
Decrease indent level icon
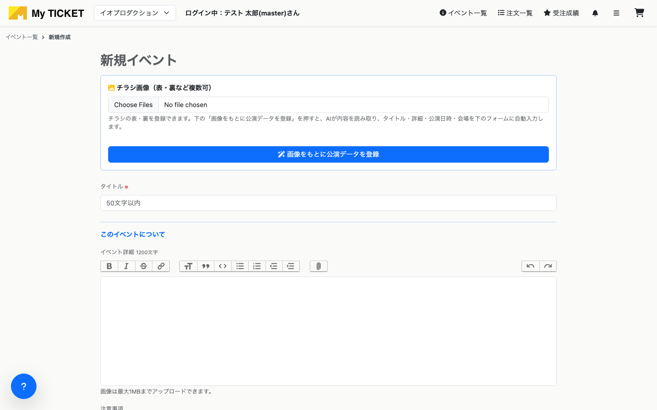(274, 266)
